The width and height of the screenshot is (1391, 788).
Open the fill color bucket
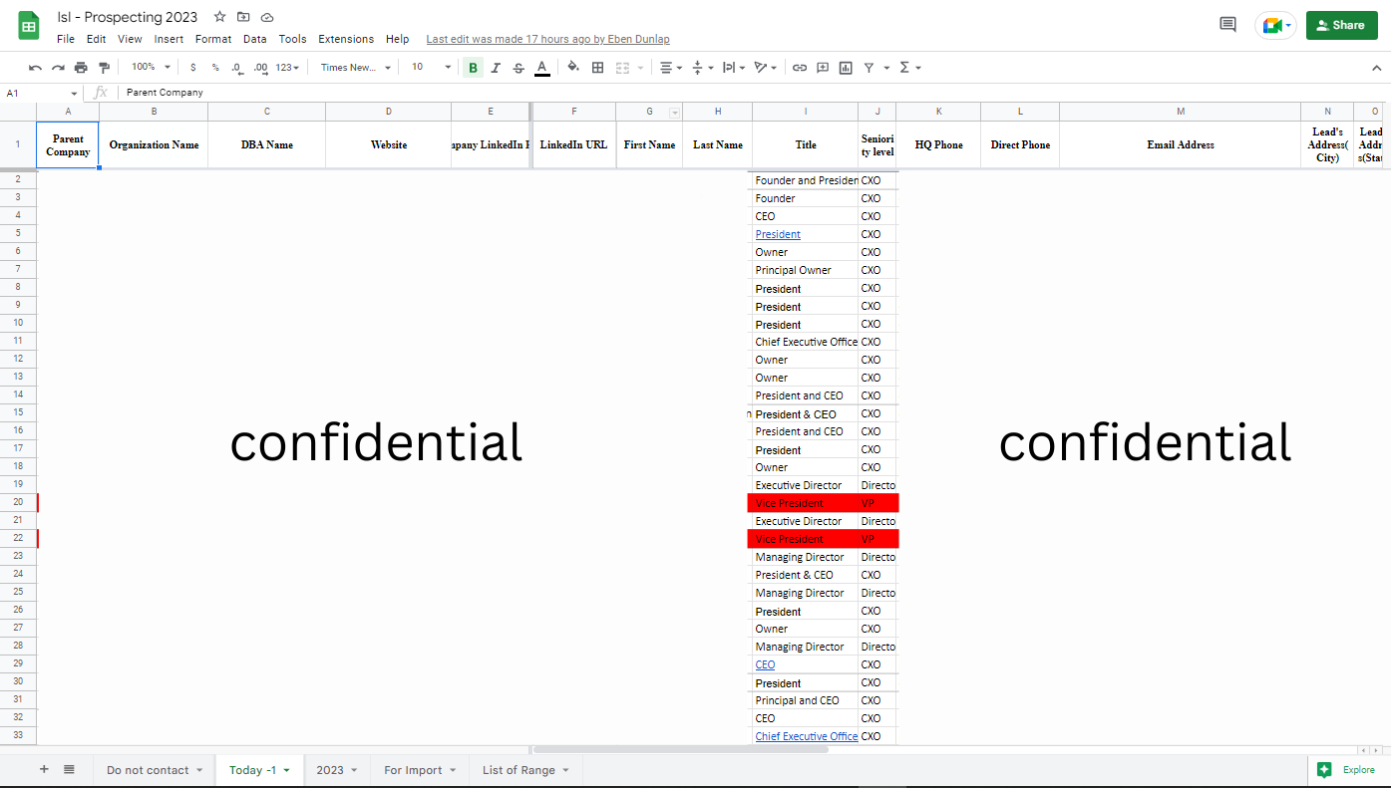pyautogui.click(x=573, y=68)
